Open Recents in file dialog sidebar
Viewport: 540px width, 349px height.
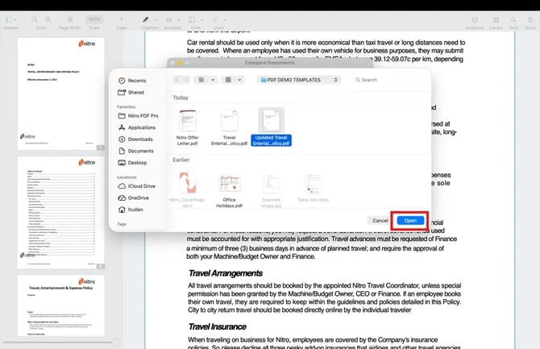132,81
